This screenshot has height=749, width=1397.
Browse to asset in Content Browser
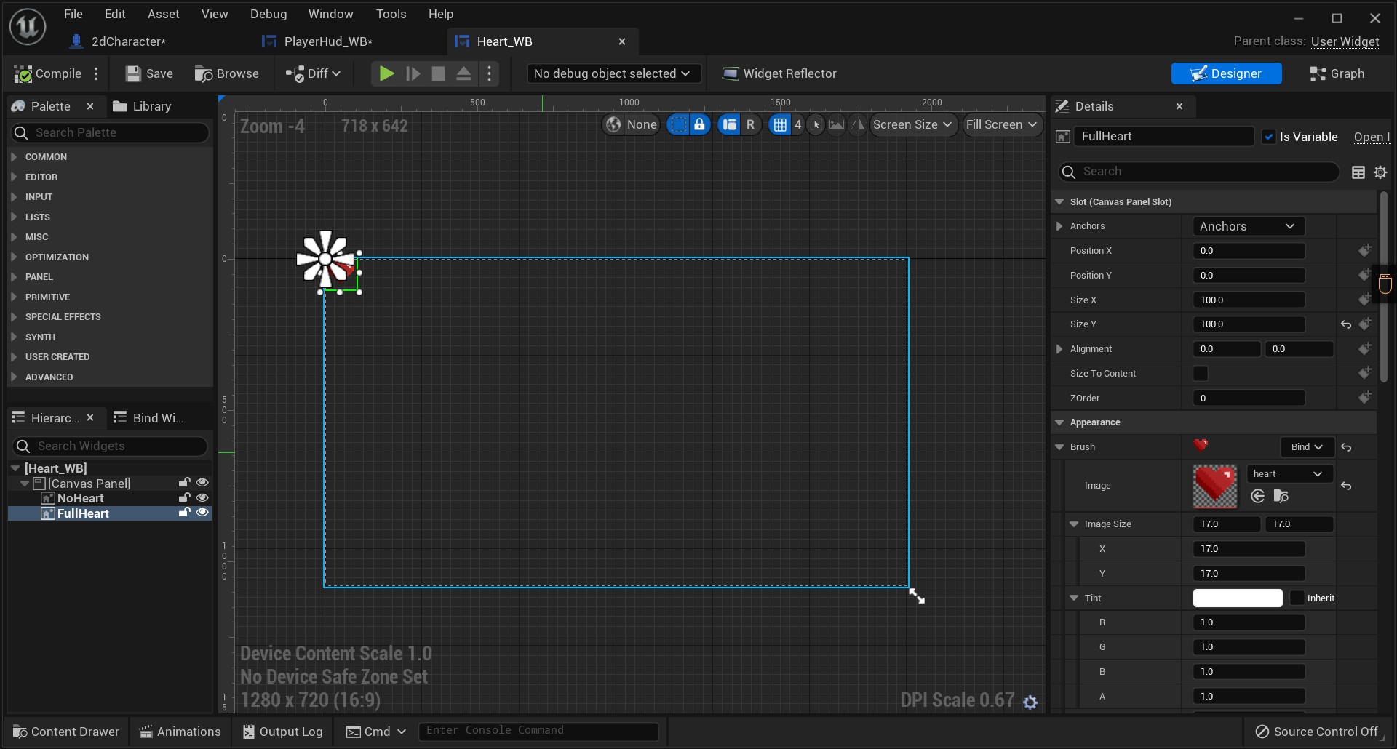204,74
